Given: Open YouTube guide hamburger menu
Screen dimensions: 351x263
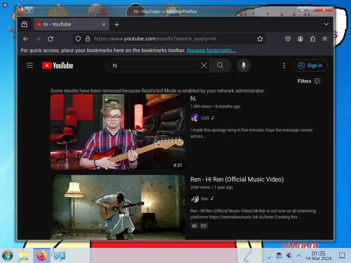Looking at the screenshot, I should pyautogui.click(x=30, y=65).
